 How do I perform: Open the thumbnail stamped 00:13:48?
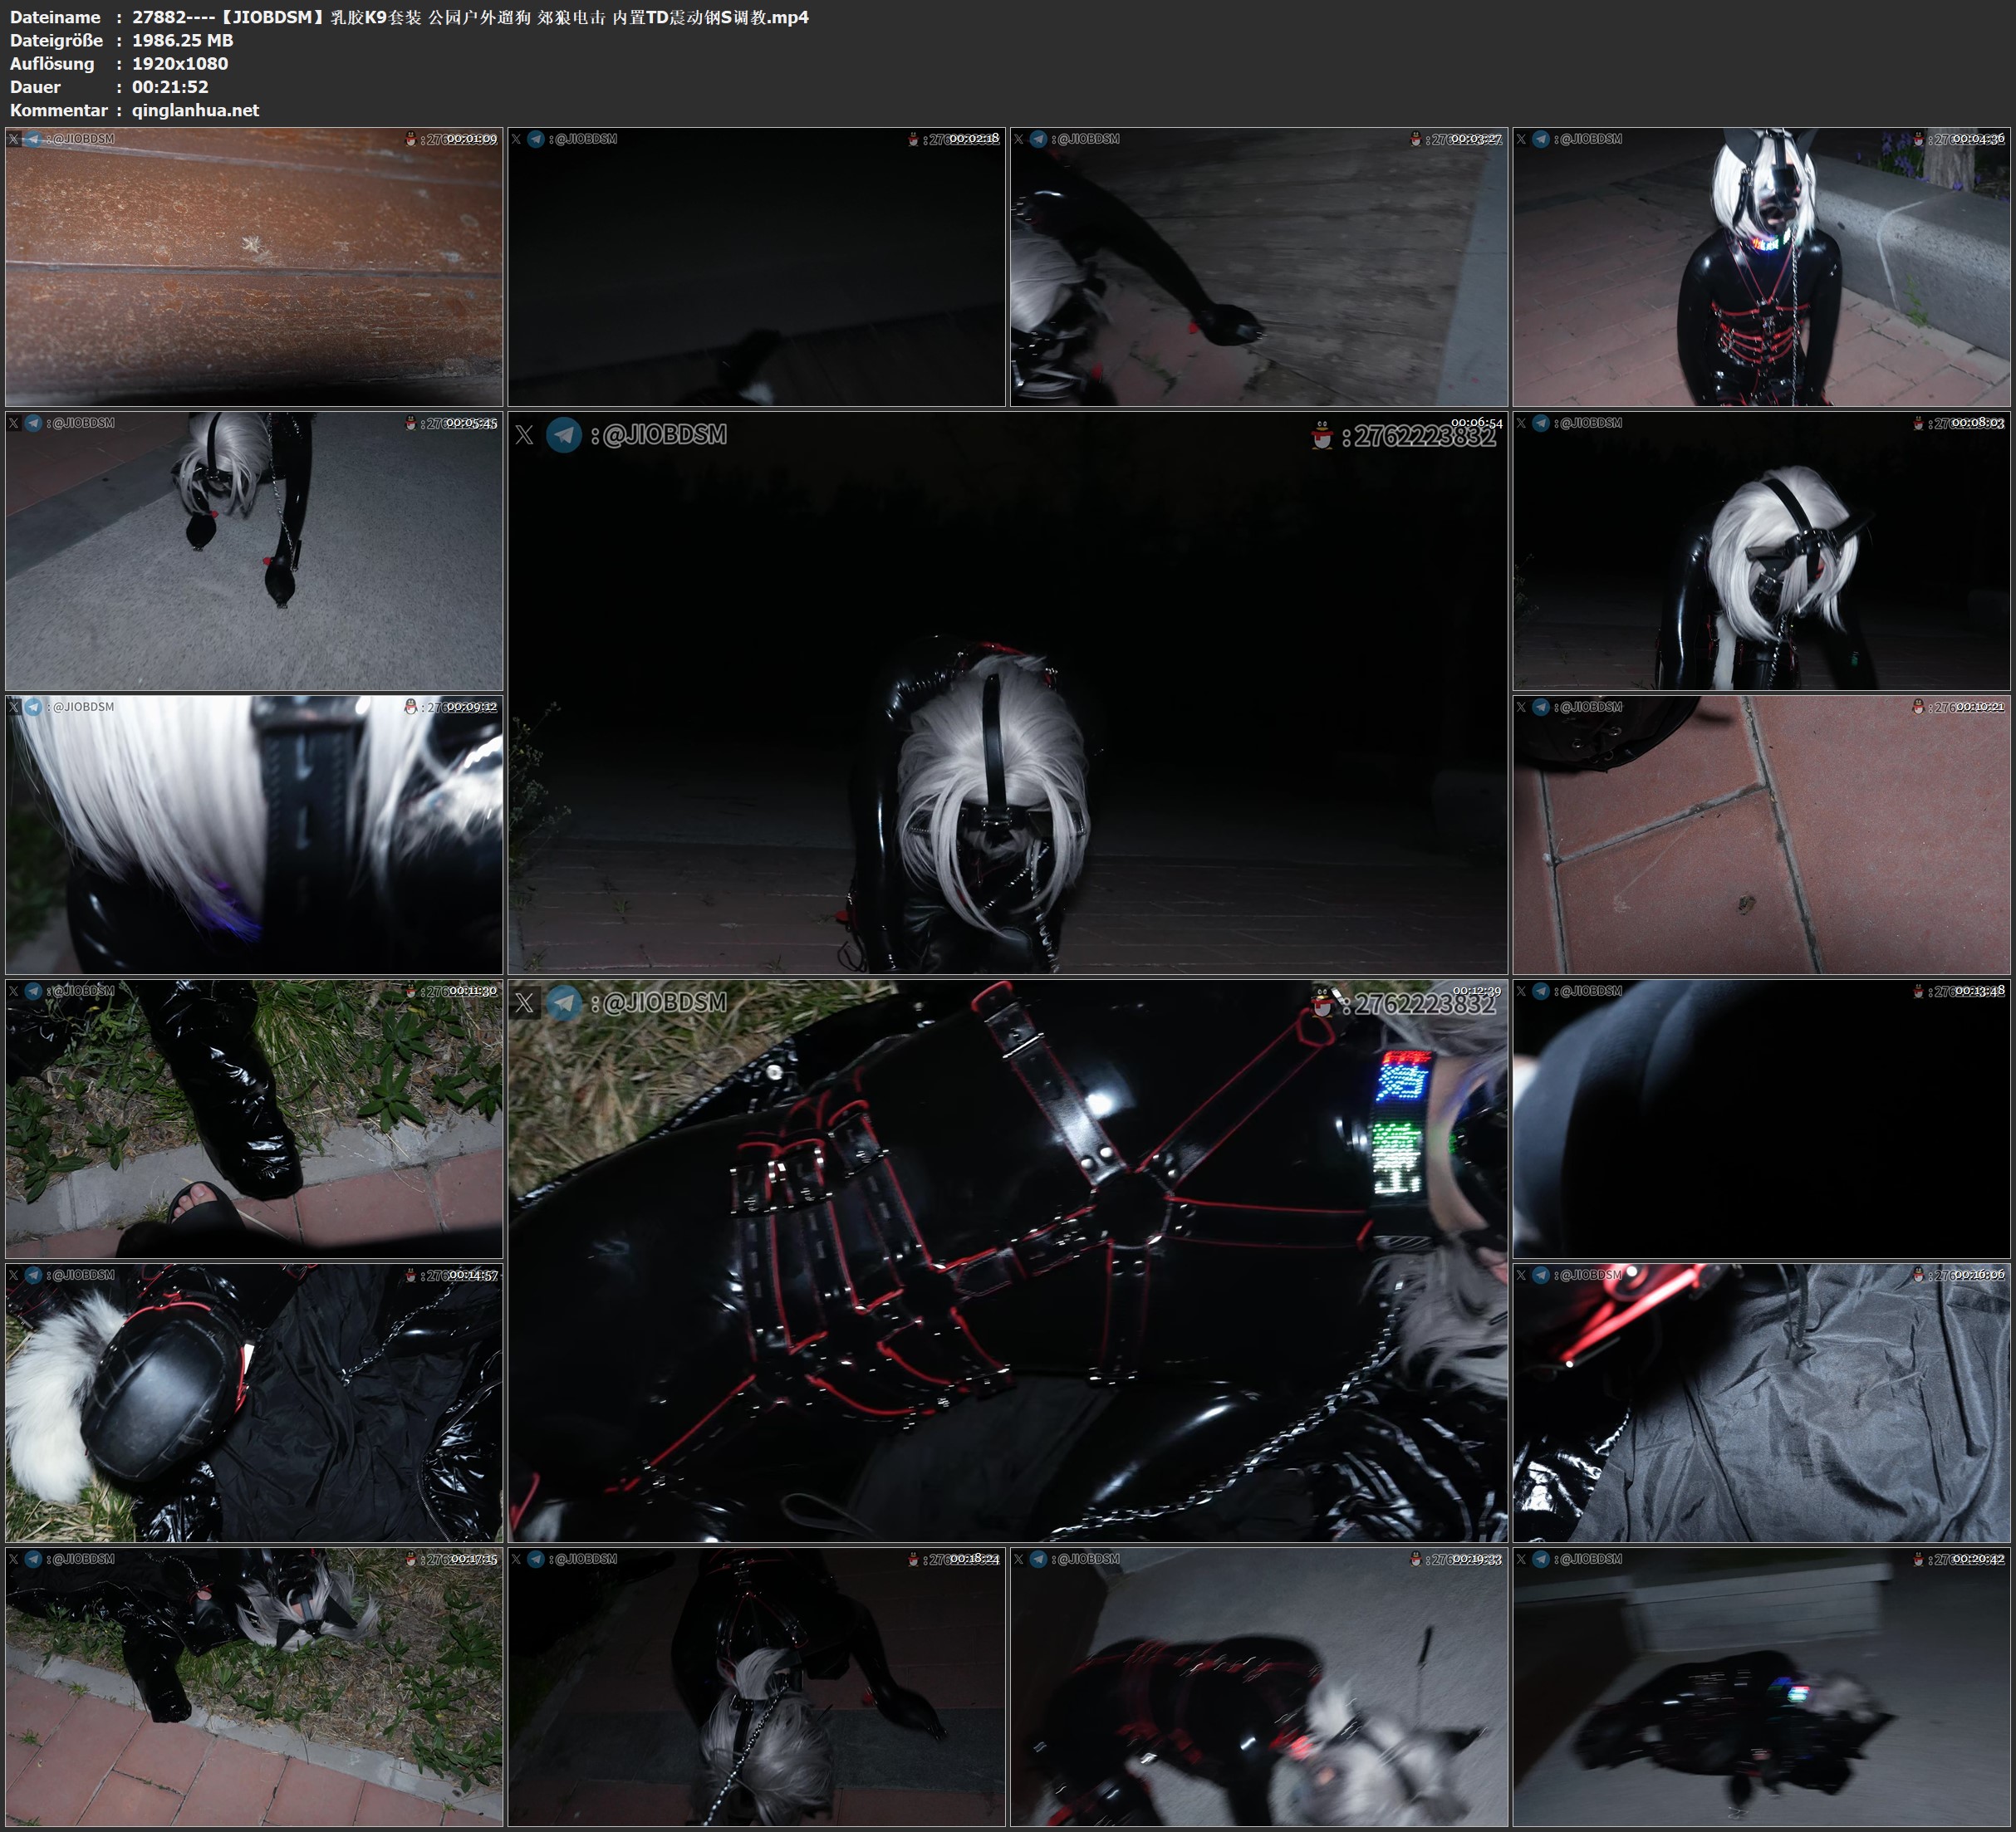(1761, 1119)
